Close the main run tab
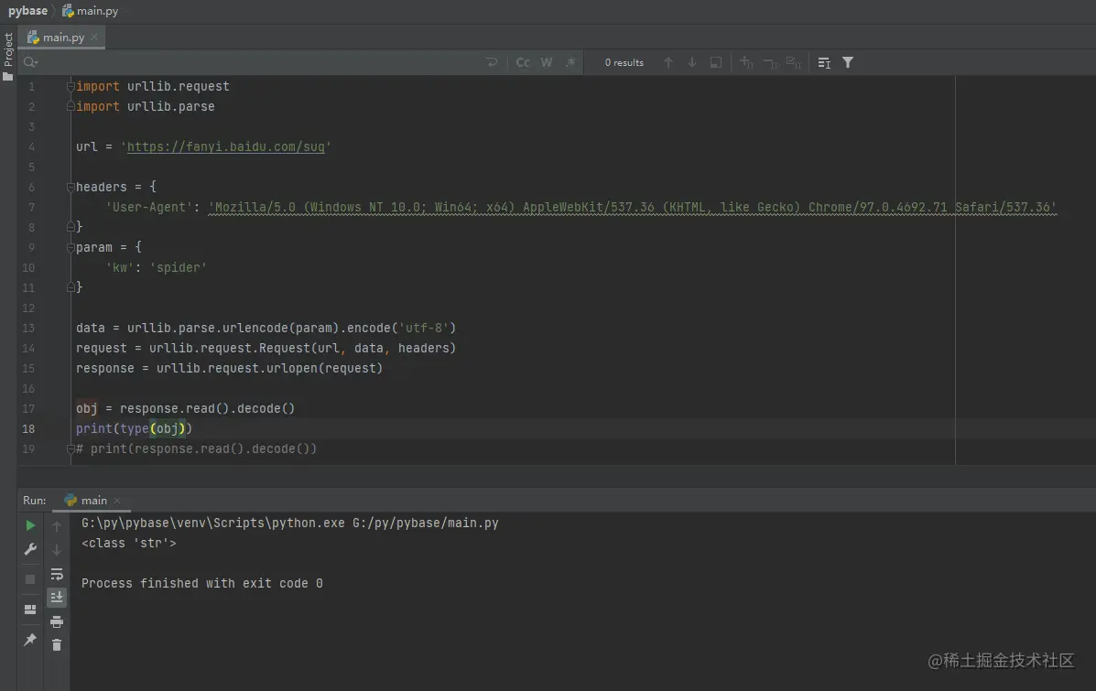Image resolution: width=1096 pixels, height=691 pixels. click(x=117, y=501)
